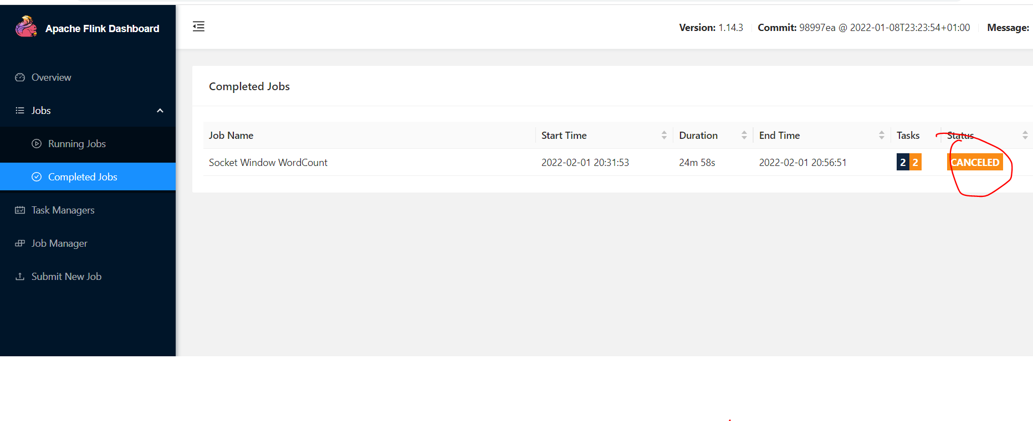Click the Job Name column header
Screen dimensions: 1033x421
[231, 136]
